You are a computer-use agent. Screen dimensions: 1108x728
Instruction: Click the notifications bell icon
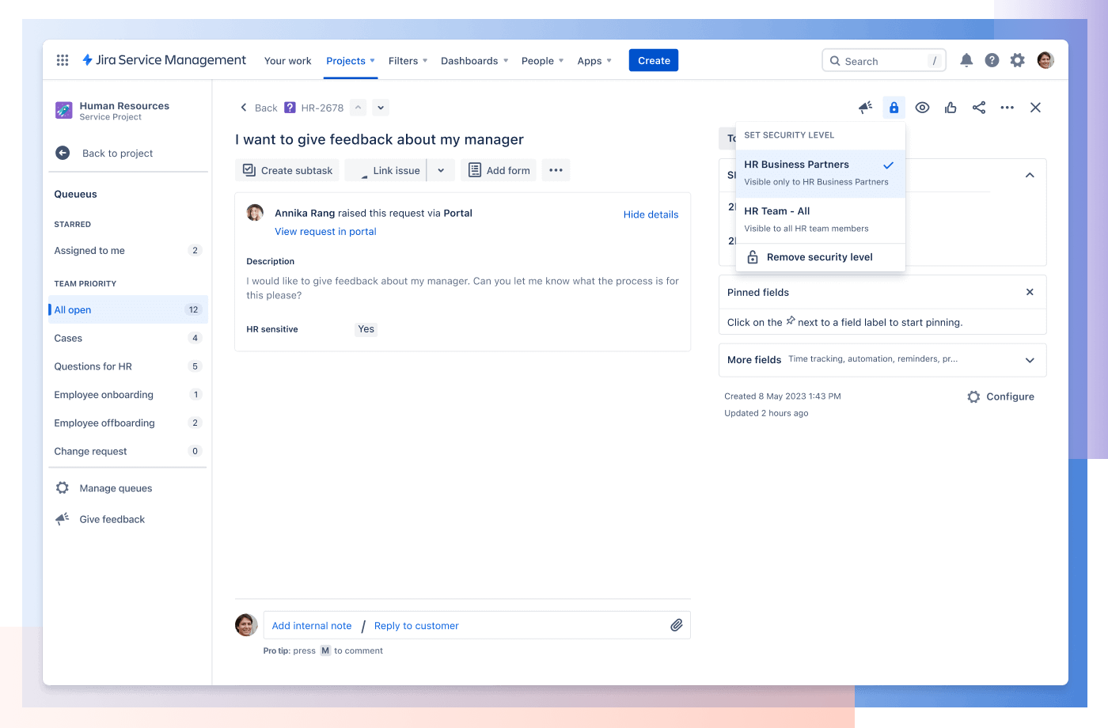[x=966, y=59]
